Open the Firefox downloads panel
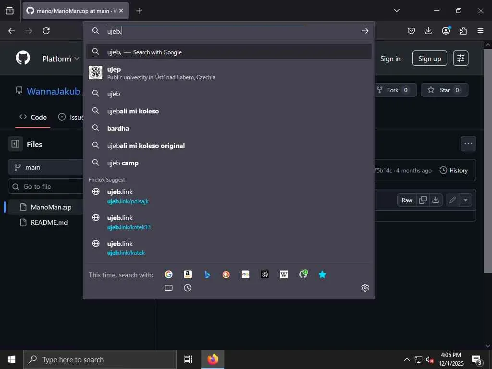Viewport: 492px width, 369px height. [428, 31]
